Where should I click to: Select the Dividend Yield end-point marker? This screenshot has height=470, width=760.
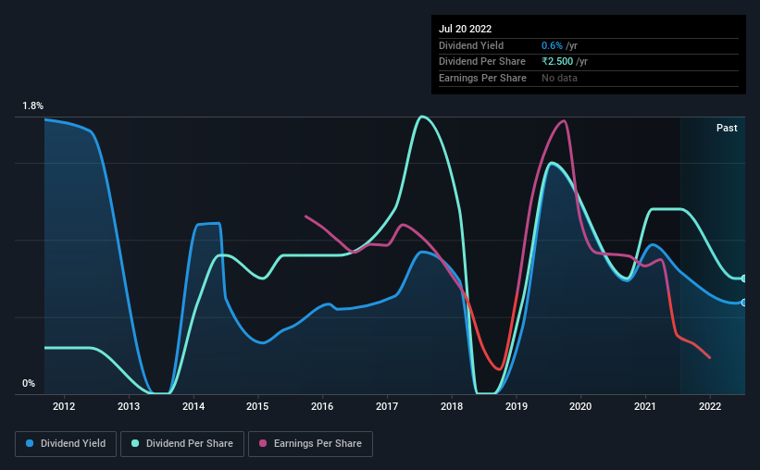[x=744, y=303]
